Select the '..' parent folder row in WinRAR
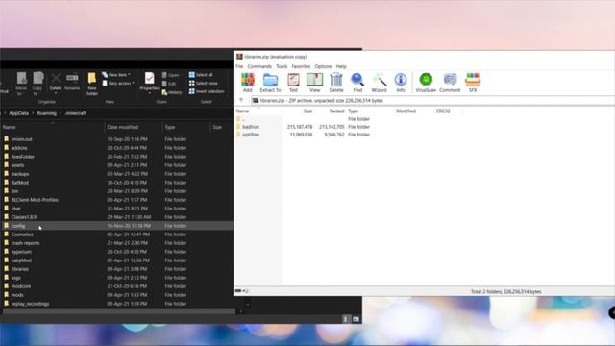 pyautogui.click(x=243, y=119)
